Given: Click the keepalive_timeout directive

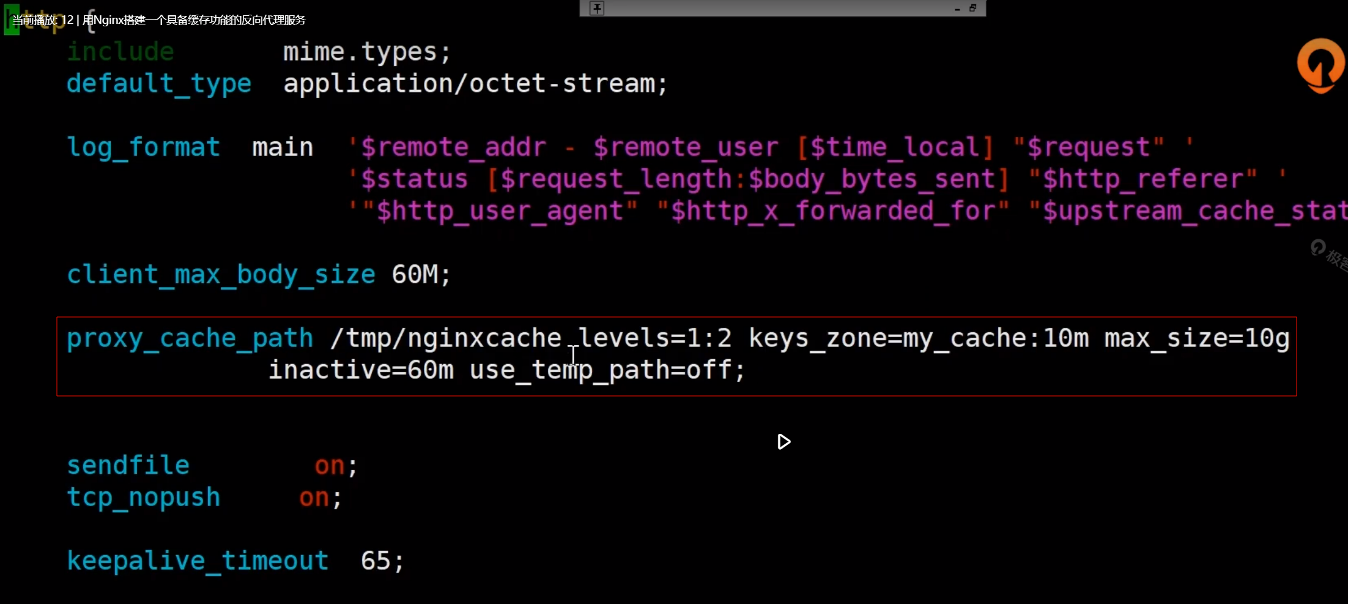Looking at the screenshot, I should click(198, 561).
